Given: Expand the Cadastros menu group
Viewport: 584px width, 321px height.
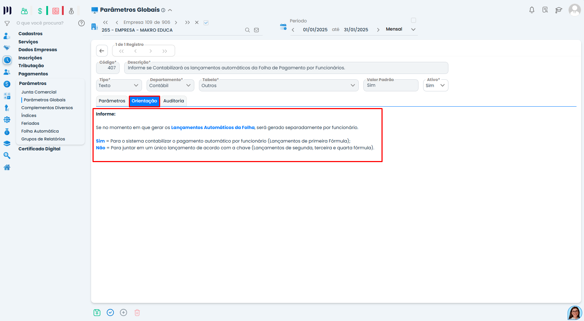Looking at the screenshot, I should pyautogui.click(x=31, y=33).
